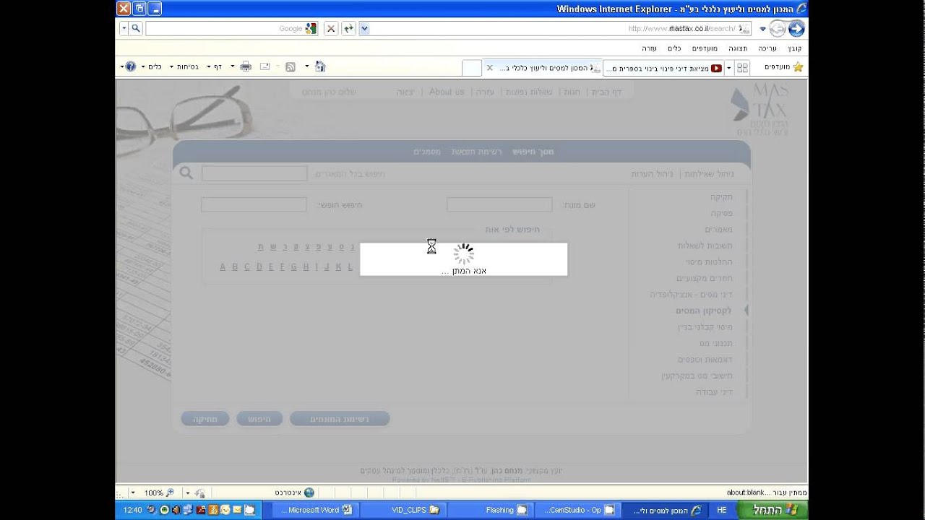Open Microsoft Word from the taskbar
Viewport: 925px width, 520px height.
[317, 510]
